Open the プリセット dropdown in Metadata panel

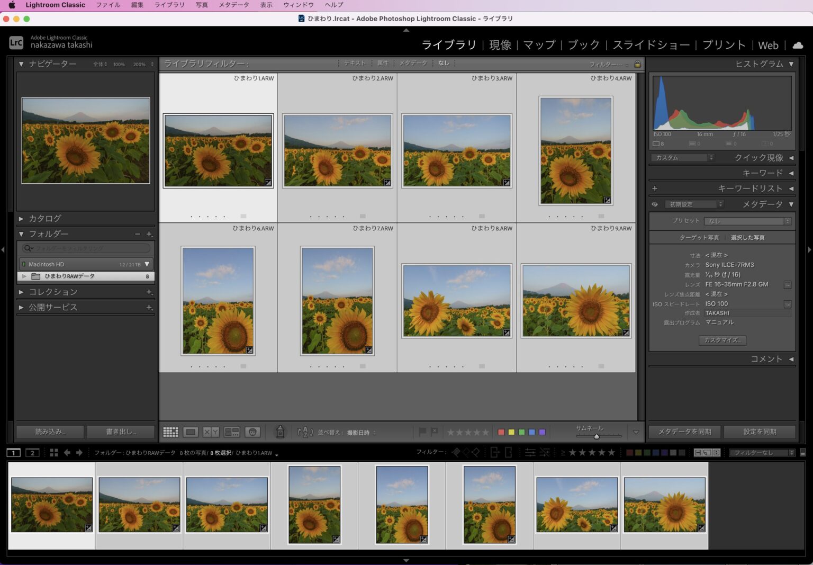[x=748, y=221]
